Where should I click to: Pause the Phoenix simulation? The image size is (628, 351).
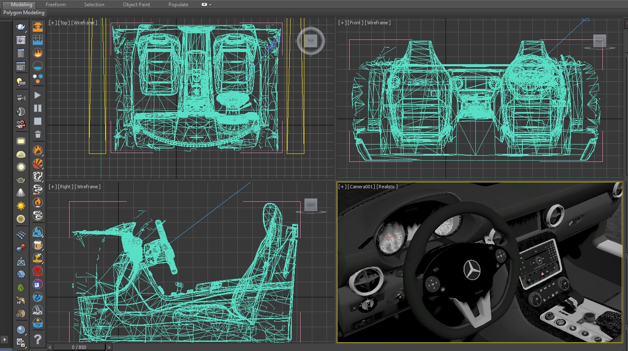click(x=38, y=108)
